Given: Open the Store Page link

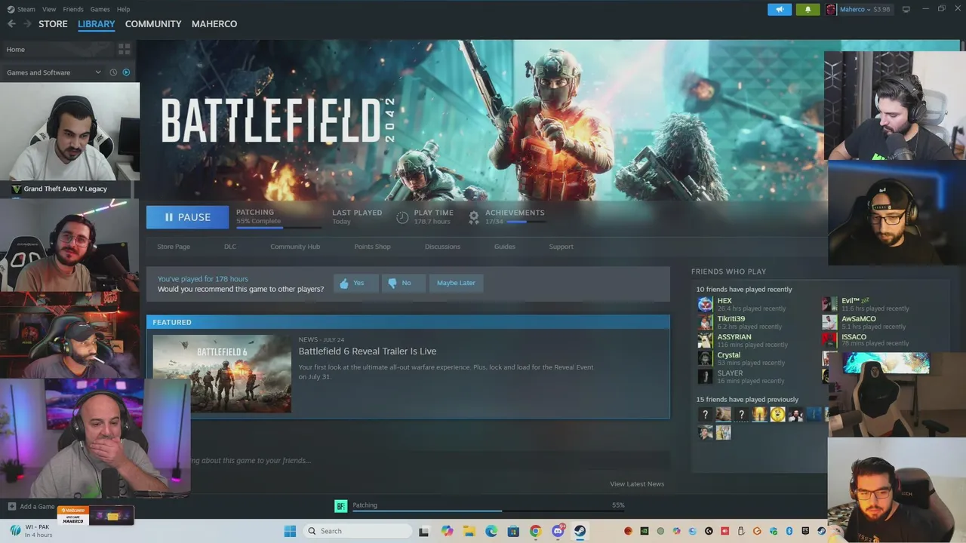Looking at the screenshot, I should point(174,247).
